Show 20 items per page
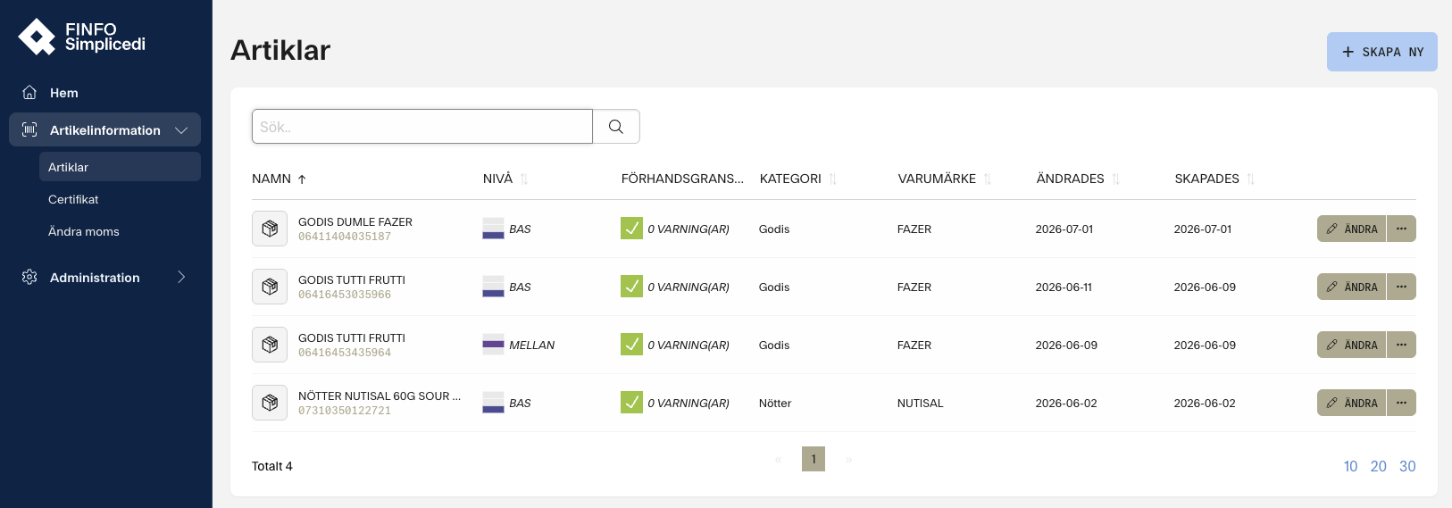1452x508 pixels. click(1379, 466)
